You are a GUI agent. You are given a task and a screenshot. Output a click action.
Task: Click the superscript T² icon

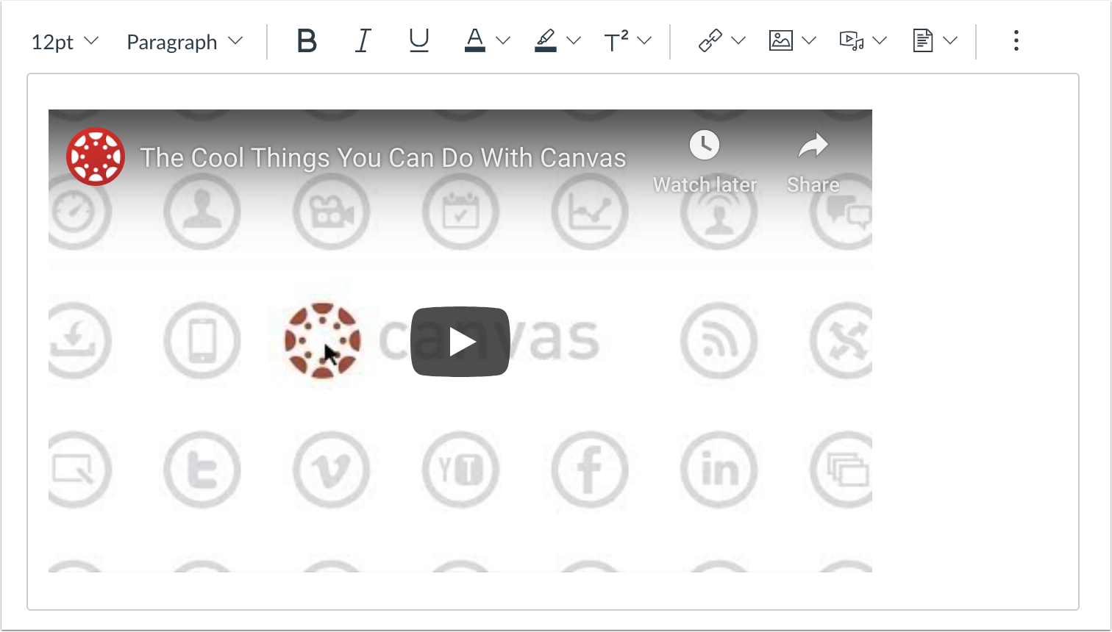(616, 41)
